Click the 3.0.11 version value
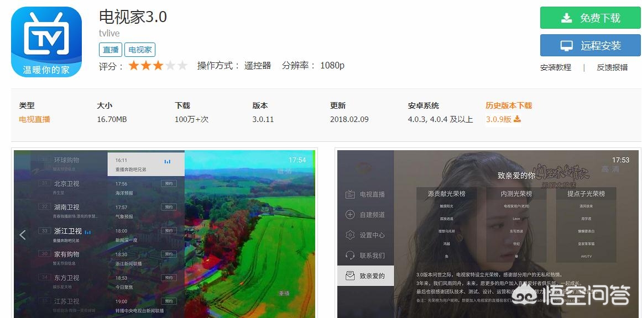 click(263, 119)
